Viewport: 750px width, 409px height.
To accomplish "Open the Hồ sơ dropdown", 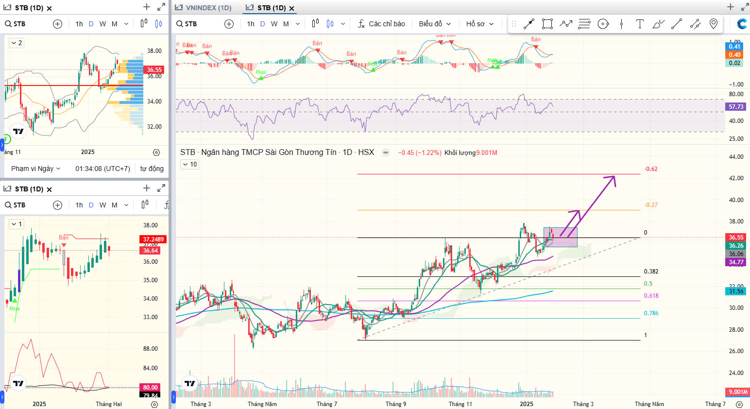I will pyautogui.click(x=479, y=24).
